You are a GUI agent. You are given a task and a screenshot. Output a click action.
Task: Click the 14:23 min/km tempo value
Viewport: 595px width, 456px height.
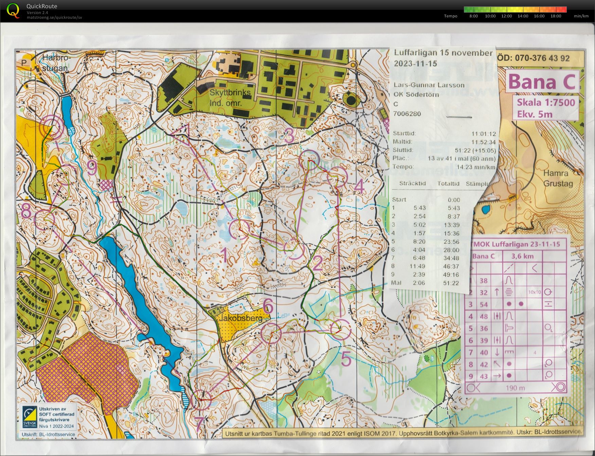[x=476, y=167]
